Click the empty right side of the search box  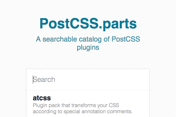112,80
